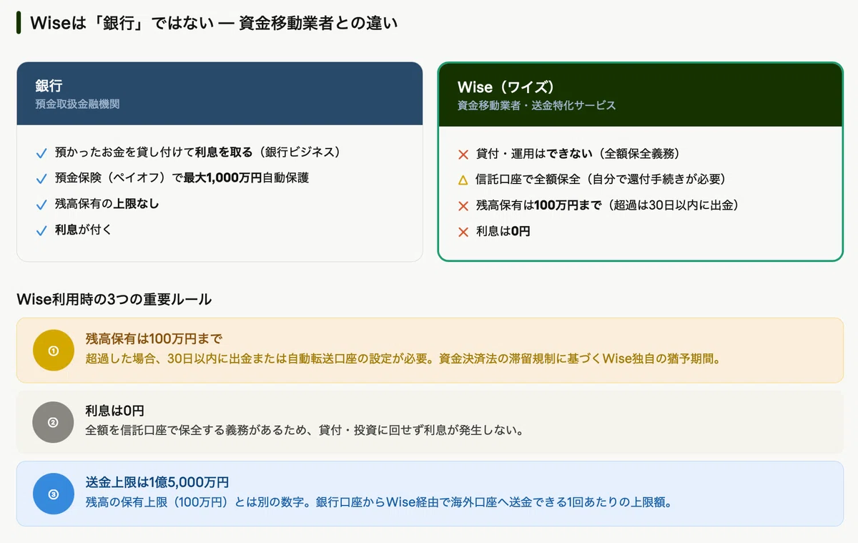Click the subheading Wise利用時の3つの重要ルール
This screenshot has width=858, height=543.
pyautogui.click(x=114, y=299)
